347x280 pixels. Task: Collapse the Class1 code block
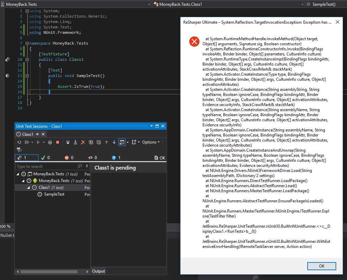pos(27,59)
